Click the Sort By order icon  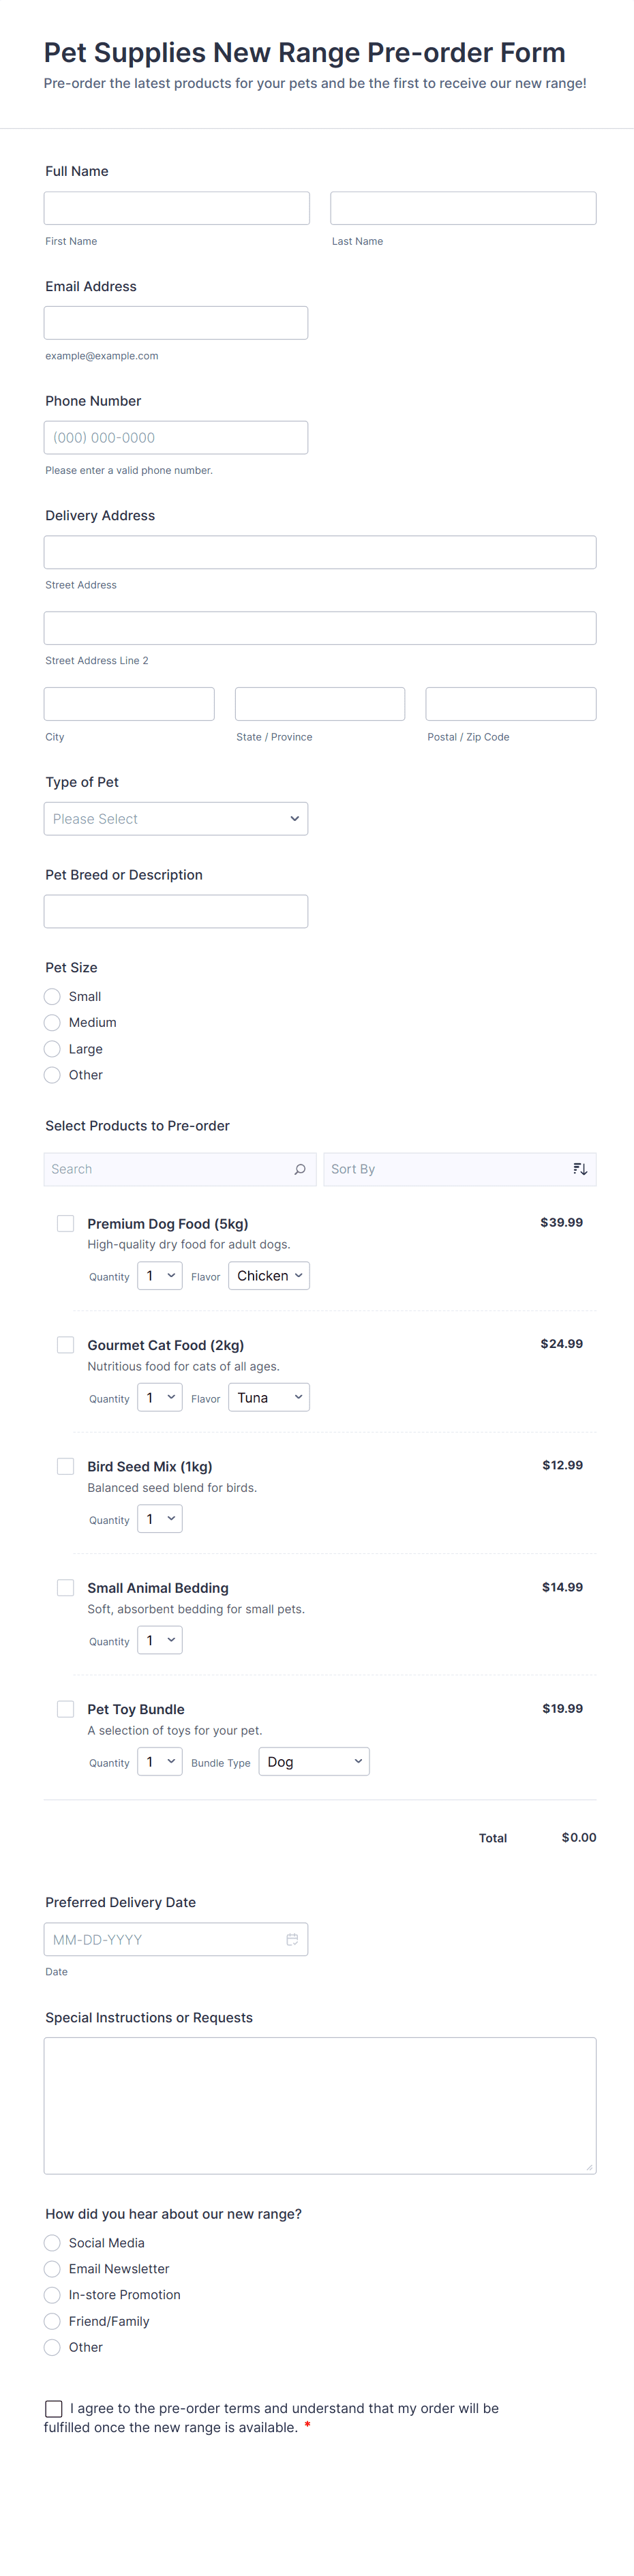580,1169
